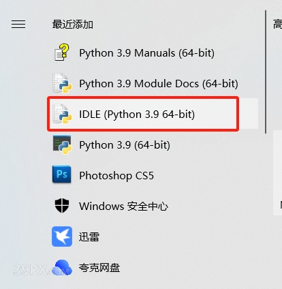
Task: Open Windows 安全中心 label
Action: coord(123,207)
